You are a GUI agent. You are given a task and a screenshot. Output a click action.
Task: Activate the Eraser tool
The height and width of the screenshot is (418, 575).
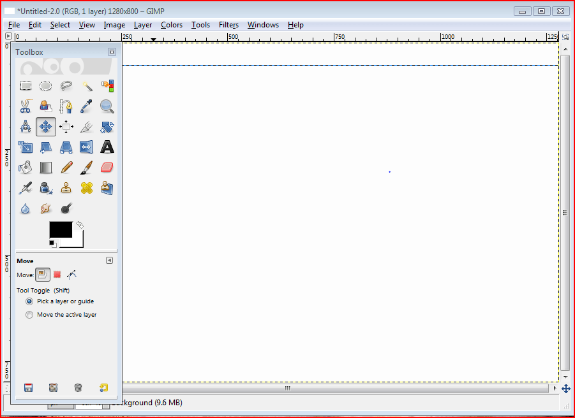107,167
